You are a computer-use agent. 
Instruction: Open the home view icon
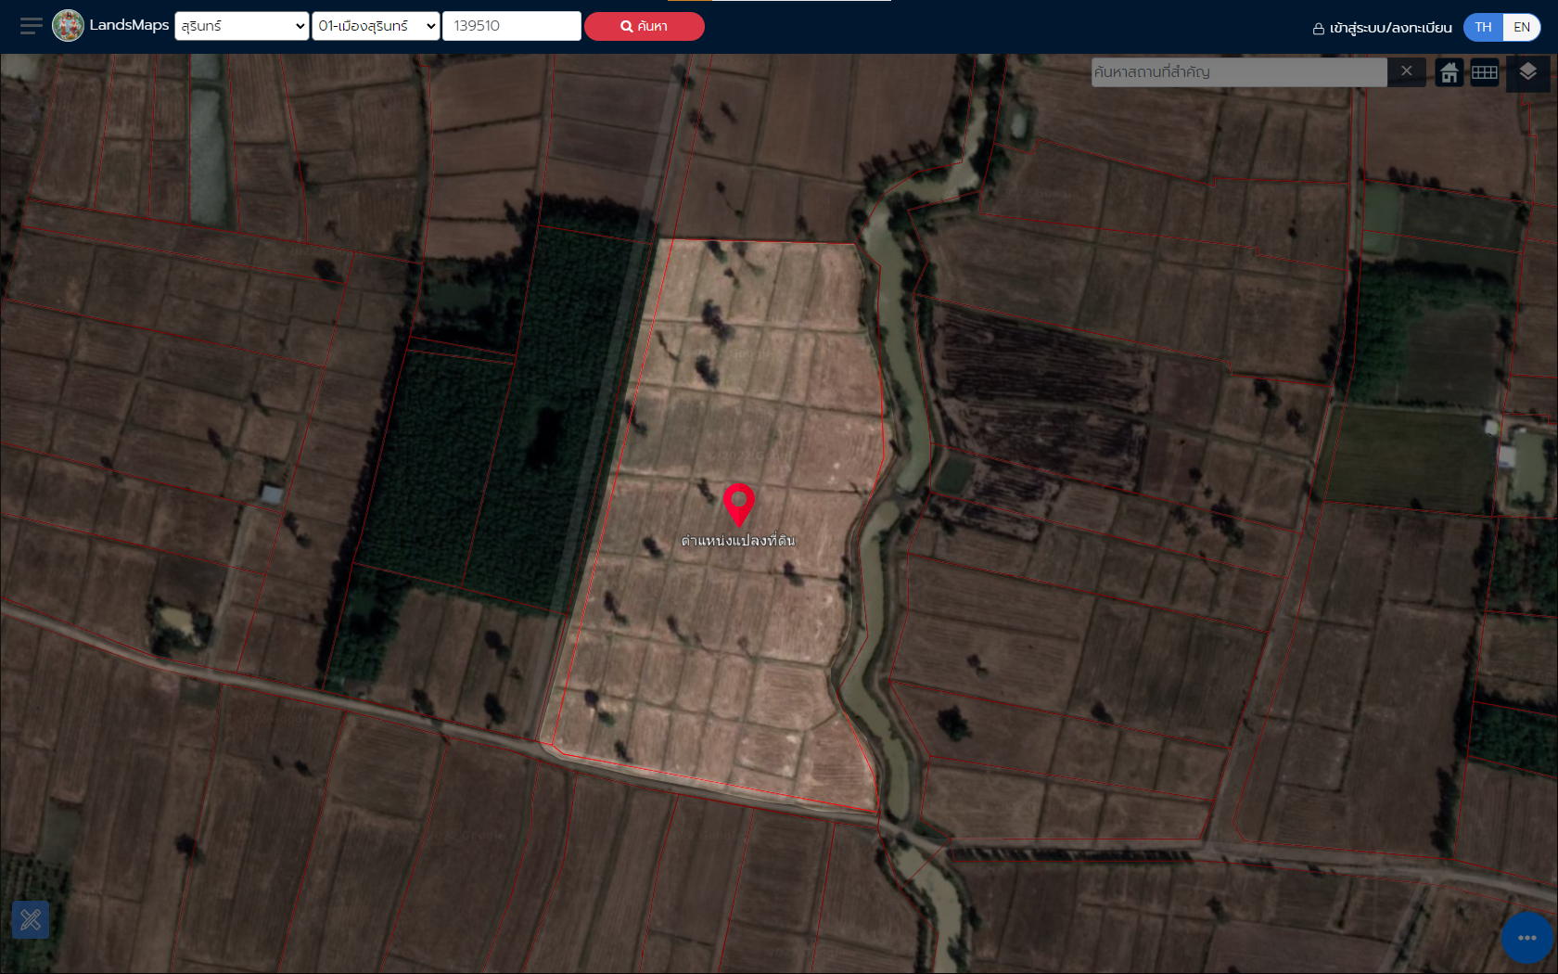(x=1449, y=72)
